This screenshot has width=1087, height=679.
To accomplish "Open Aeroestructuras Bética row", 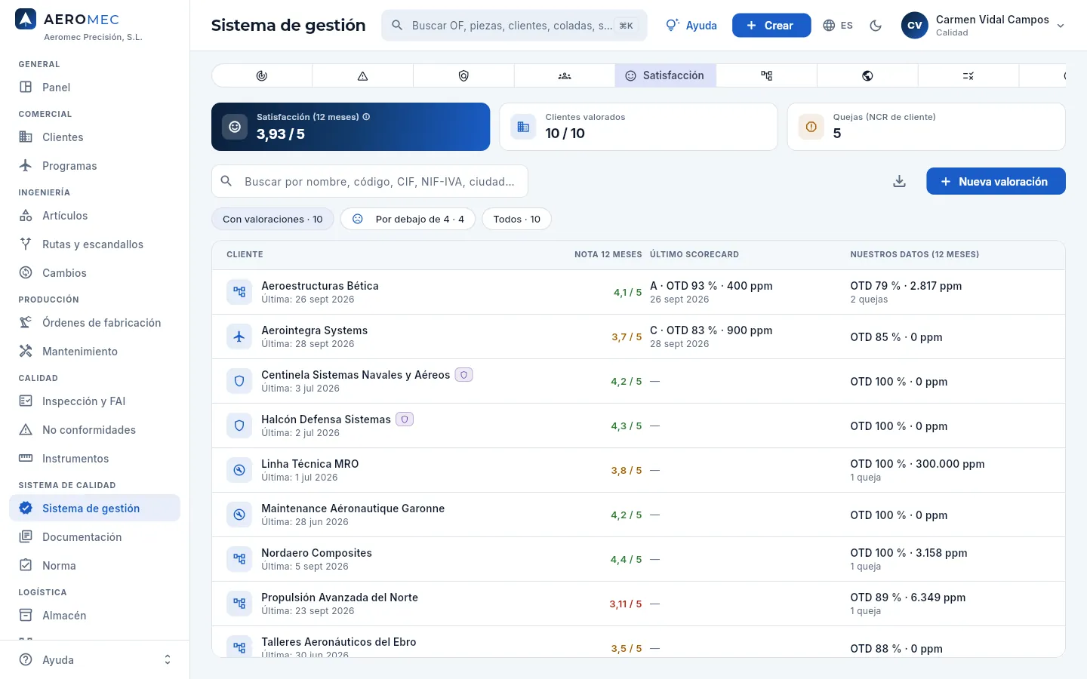I will tap(638, 292).
